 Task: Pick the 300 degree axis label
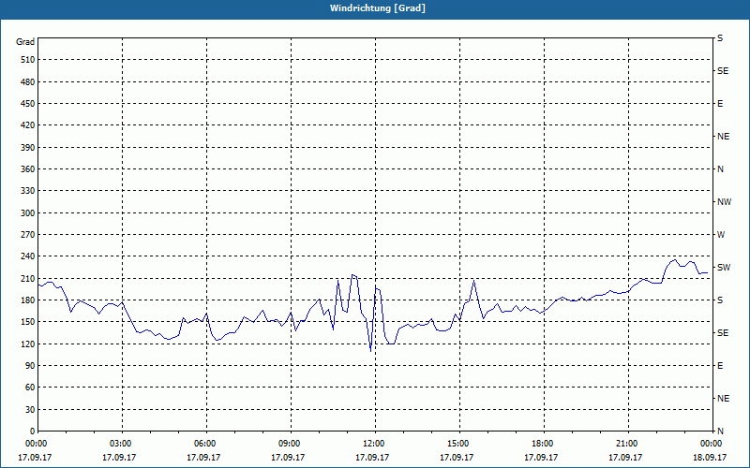(x=28, y=212)
